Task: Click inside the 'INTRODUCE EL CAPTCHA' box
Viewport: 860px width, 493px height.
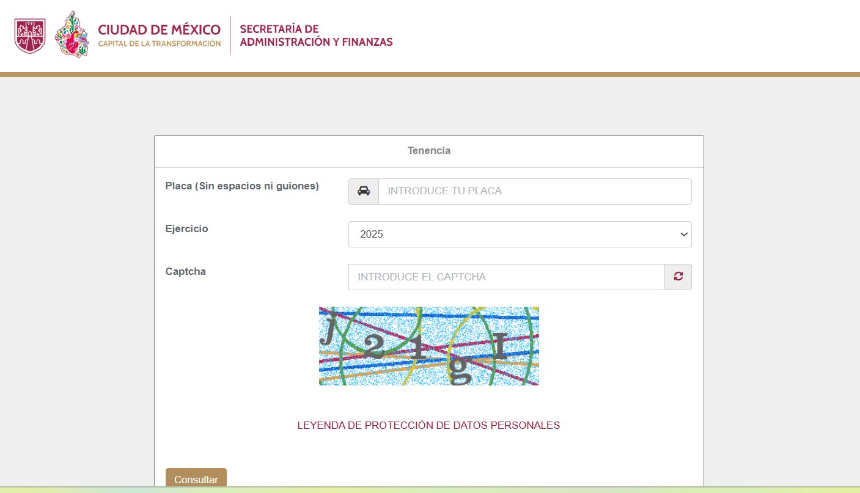Action: click(x=505, y=276)
